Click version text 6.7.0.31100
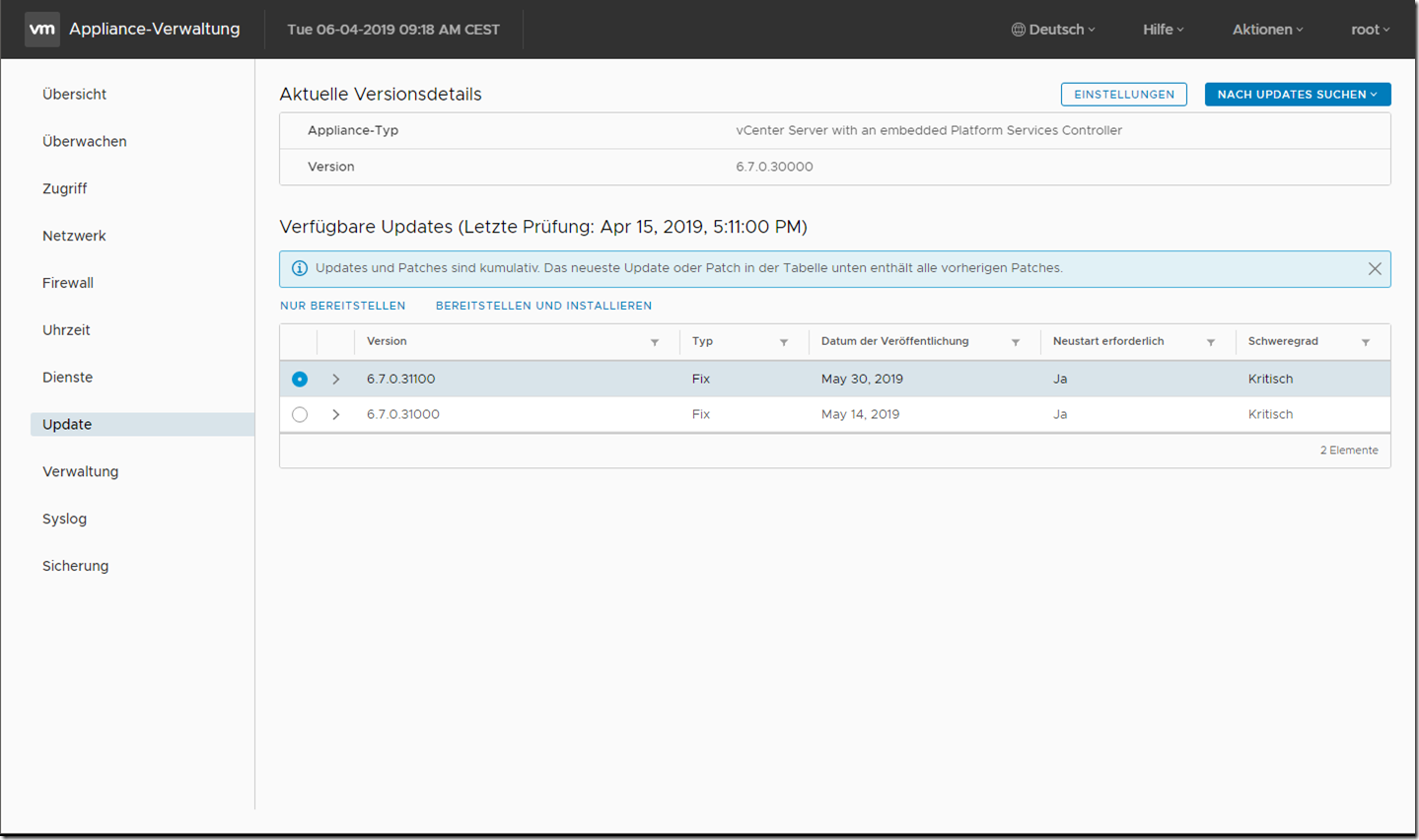The width and height of the screenshot is (1419, 840). point(400,379)
